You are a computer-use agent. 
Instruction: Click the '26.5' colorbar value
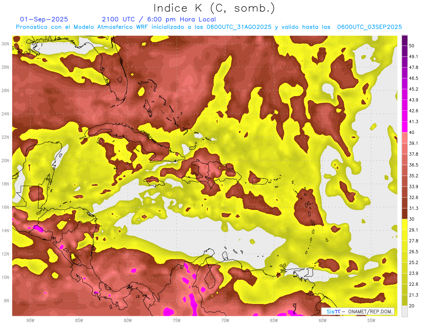click(413, 252)
